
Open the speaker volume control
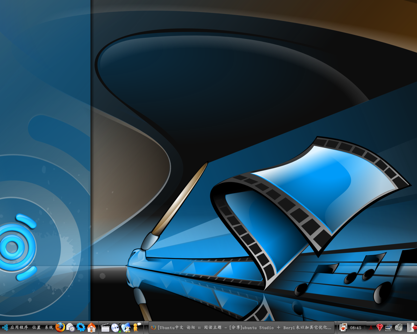pos(399,327)
